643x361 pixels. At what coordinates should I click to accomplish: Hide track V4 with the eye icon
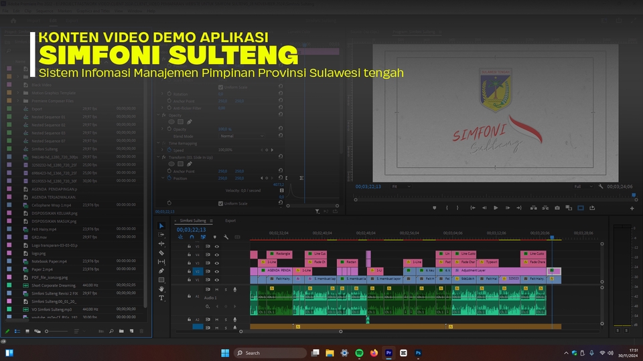coord(217,255)
